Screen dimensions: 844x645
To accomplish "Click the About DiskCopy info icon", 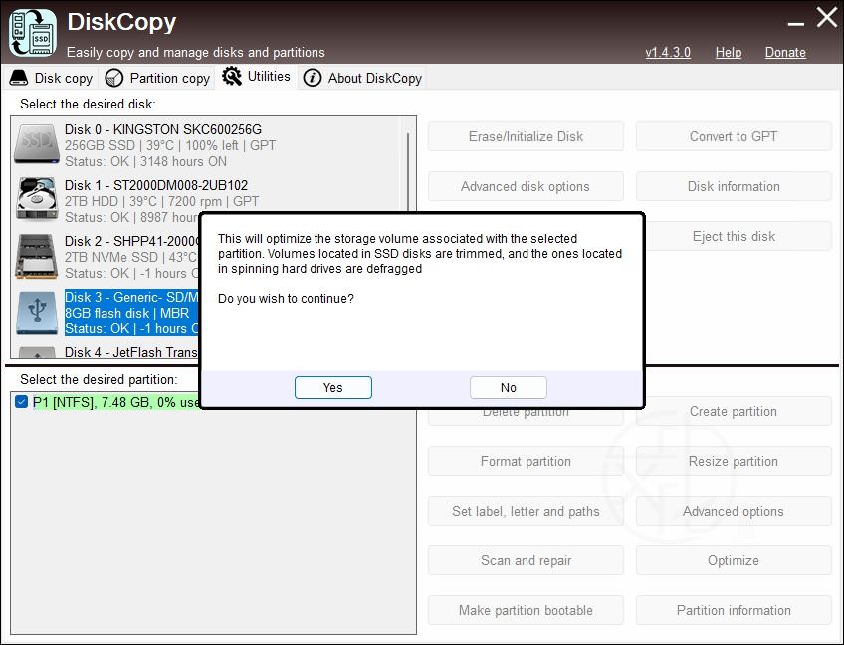I will [313, 78].
